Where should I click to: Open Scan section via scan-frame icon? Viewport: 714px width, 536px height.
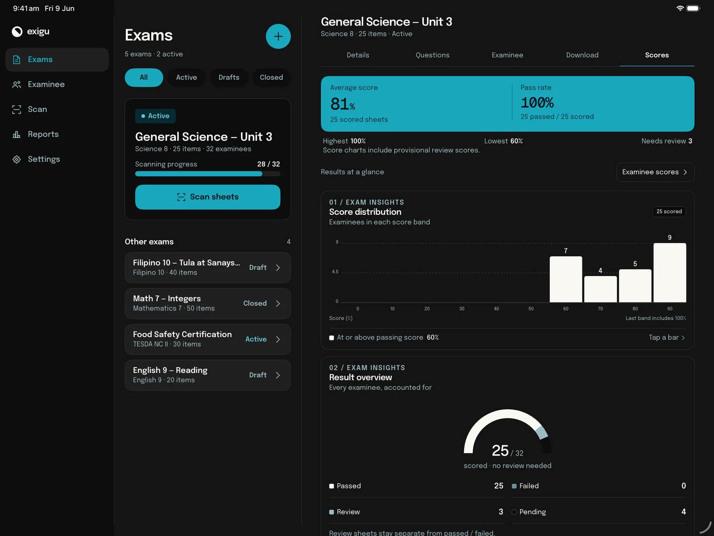pyautogui.click(x=17, y=109)
